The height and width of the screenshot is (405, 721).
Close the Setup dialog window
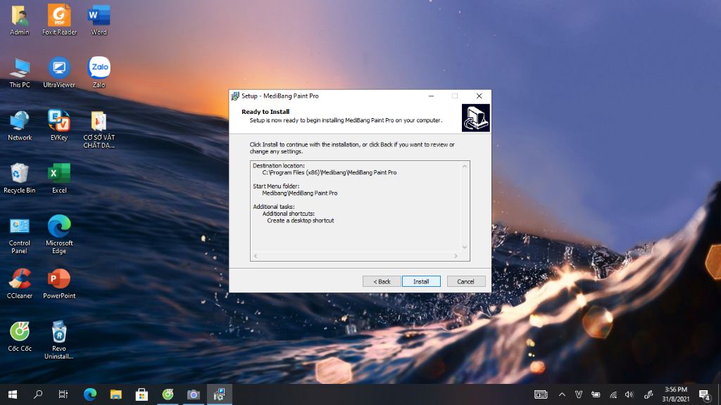pyautogui.click(x=479, y=96)
